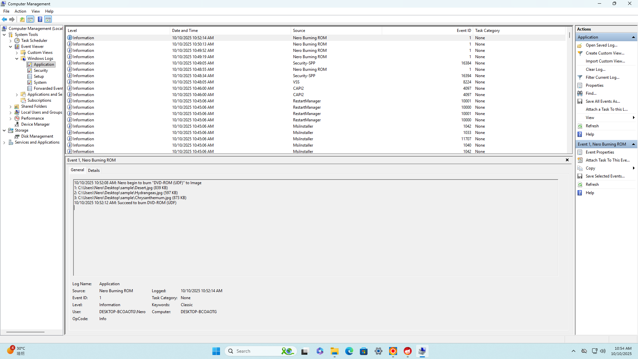The height and width of the screenshot is (359, 638).
Task: Click Save All Events As action
Action: (602, 101)
